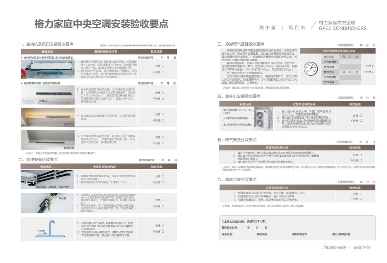Open the 分歧管 pipe photo

coord(47,203)
